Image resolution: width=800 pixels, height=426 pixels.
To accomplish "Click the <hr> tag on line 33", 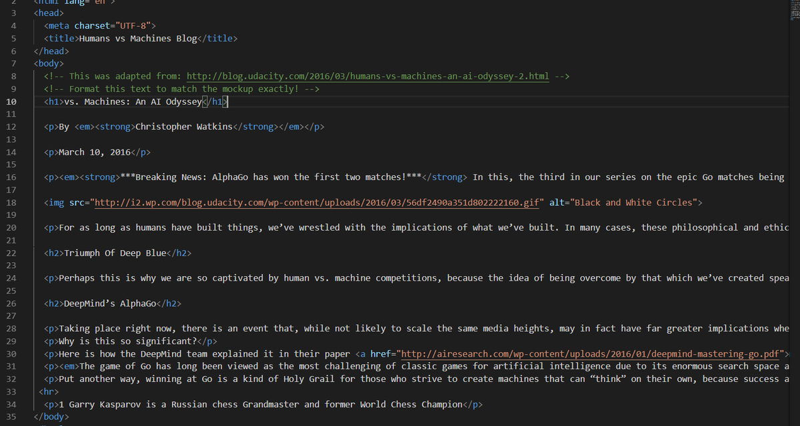I will coord(49,392).
